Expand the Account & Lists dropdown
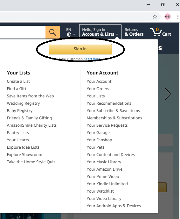Viewport: 180px width, 219px height. click(100, 32)
